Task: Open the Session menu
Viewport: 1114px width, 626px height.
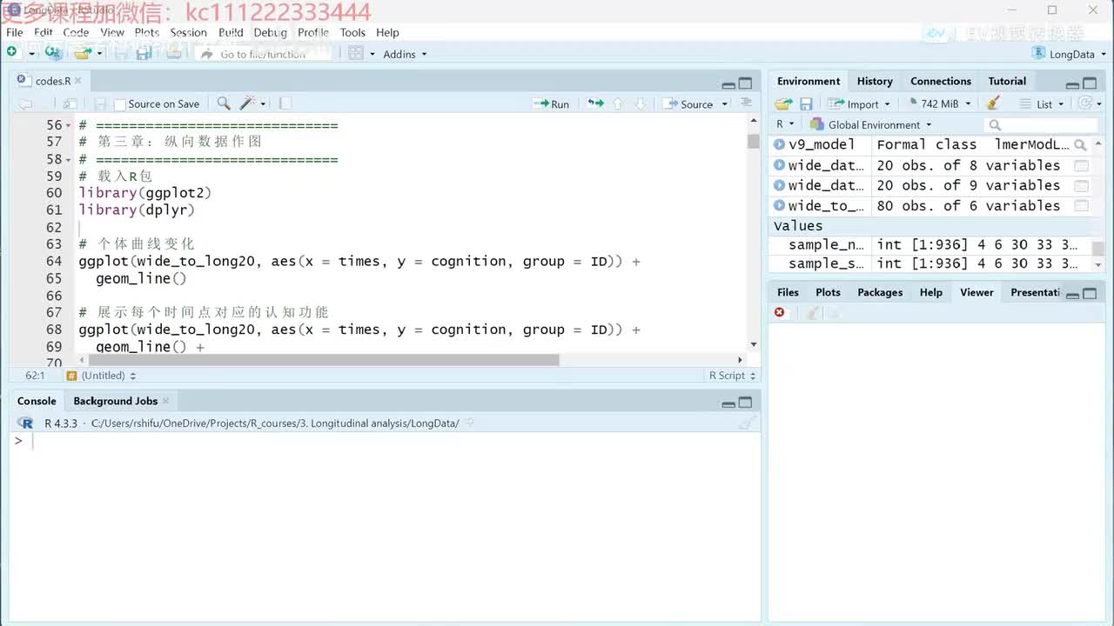Action: click(x=188, y=32)
